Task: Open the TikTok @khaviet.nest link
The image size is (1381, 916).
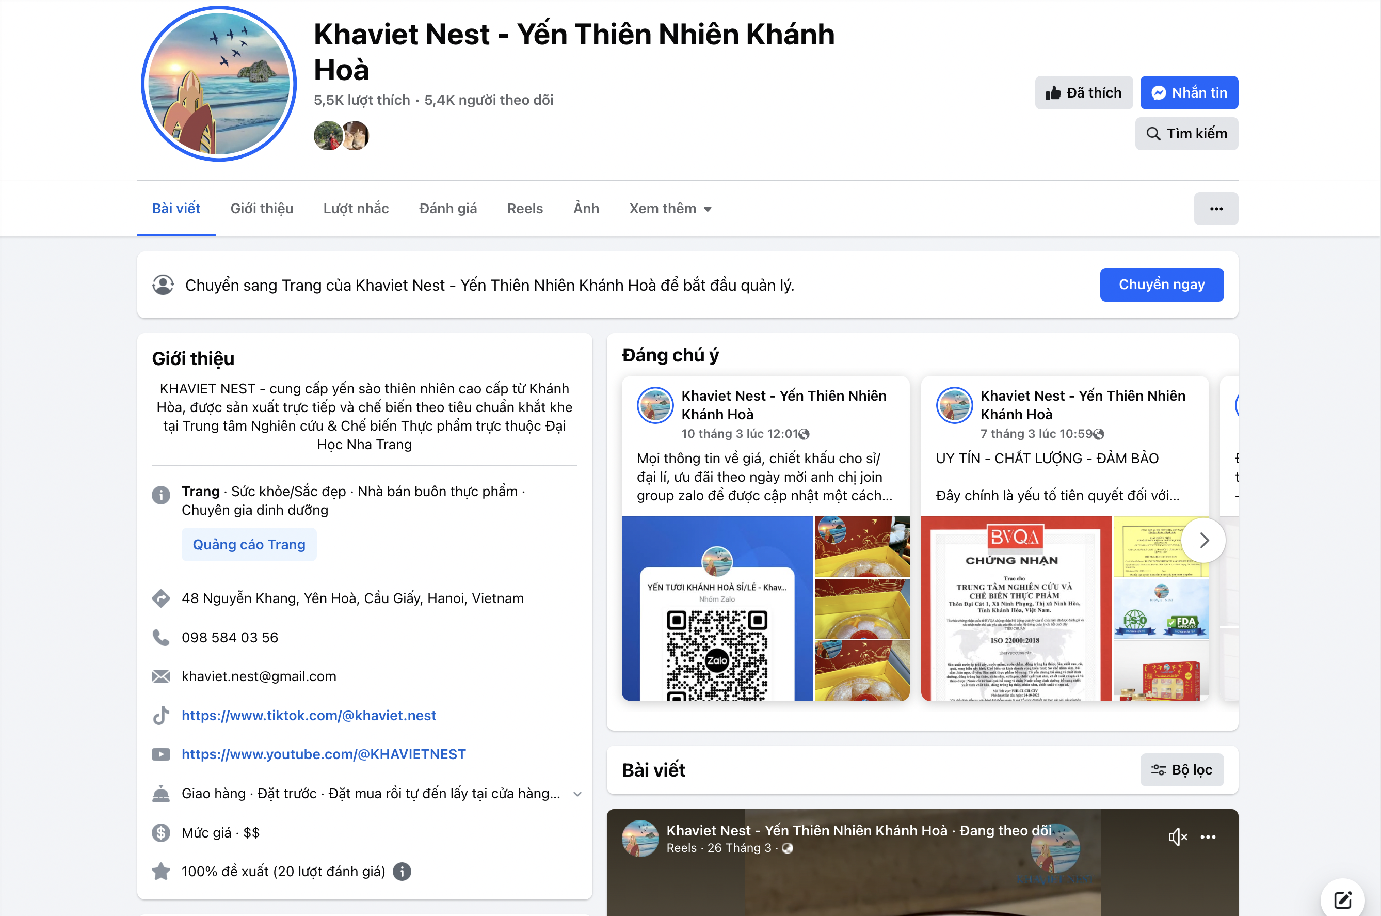Action: coord(309,716)
